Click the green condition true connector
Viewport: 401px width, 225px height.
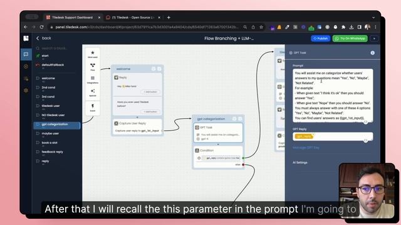(243, 158)
